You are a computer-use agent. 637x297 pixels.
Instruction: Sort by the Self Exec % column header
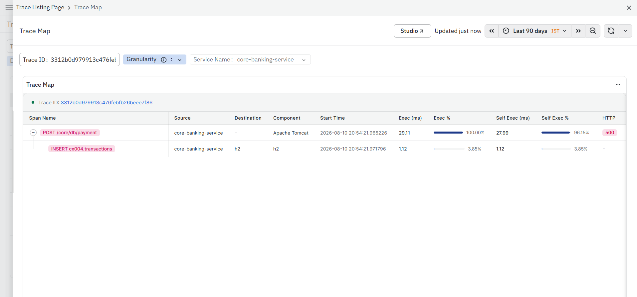(x=555, y=118)
